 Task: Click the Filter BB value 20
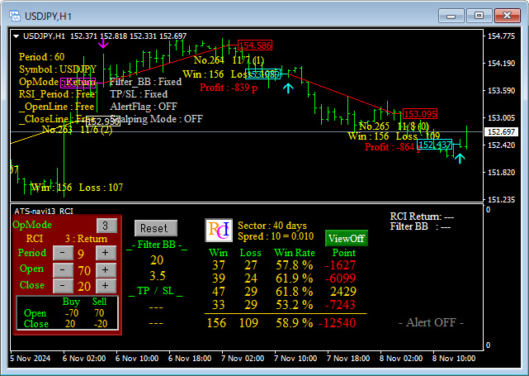pyautogui.click(x=157, y=260)
